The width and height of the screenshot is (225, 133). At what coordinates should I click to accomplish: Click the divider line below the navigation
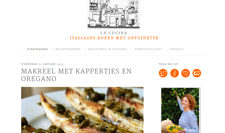pos(113,55)
